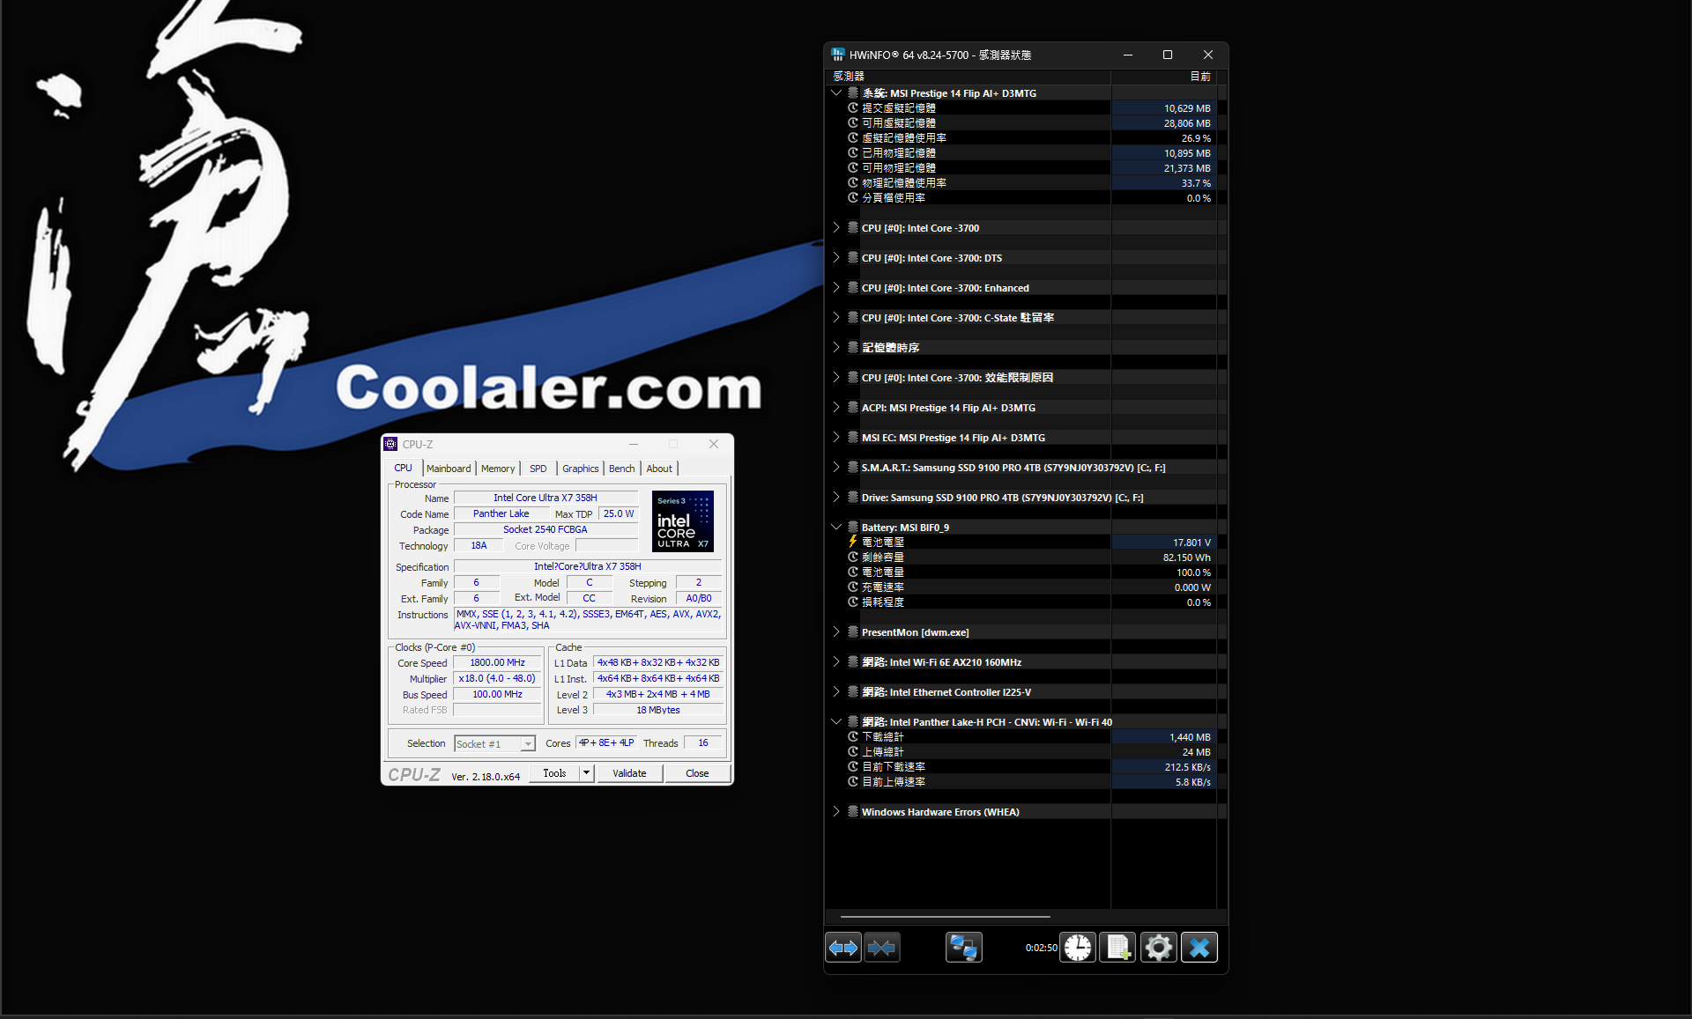Click the collapse columns arrows icon
Image resolution: width=1692 pixels, height=1019 pixels.
click(882, 948)
